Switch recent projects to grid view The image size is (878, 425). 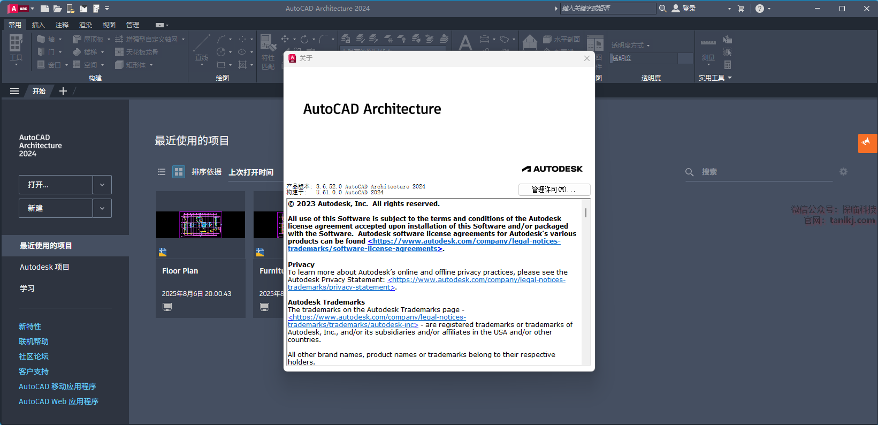[179, 172]
